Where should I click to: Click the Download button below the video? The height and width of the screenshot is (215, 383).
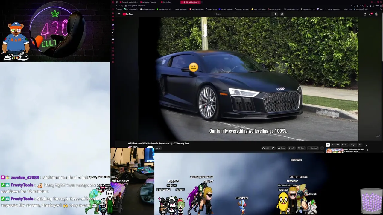click(x=313, y=148)
